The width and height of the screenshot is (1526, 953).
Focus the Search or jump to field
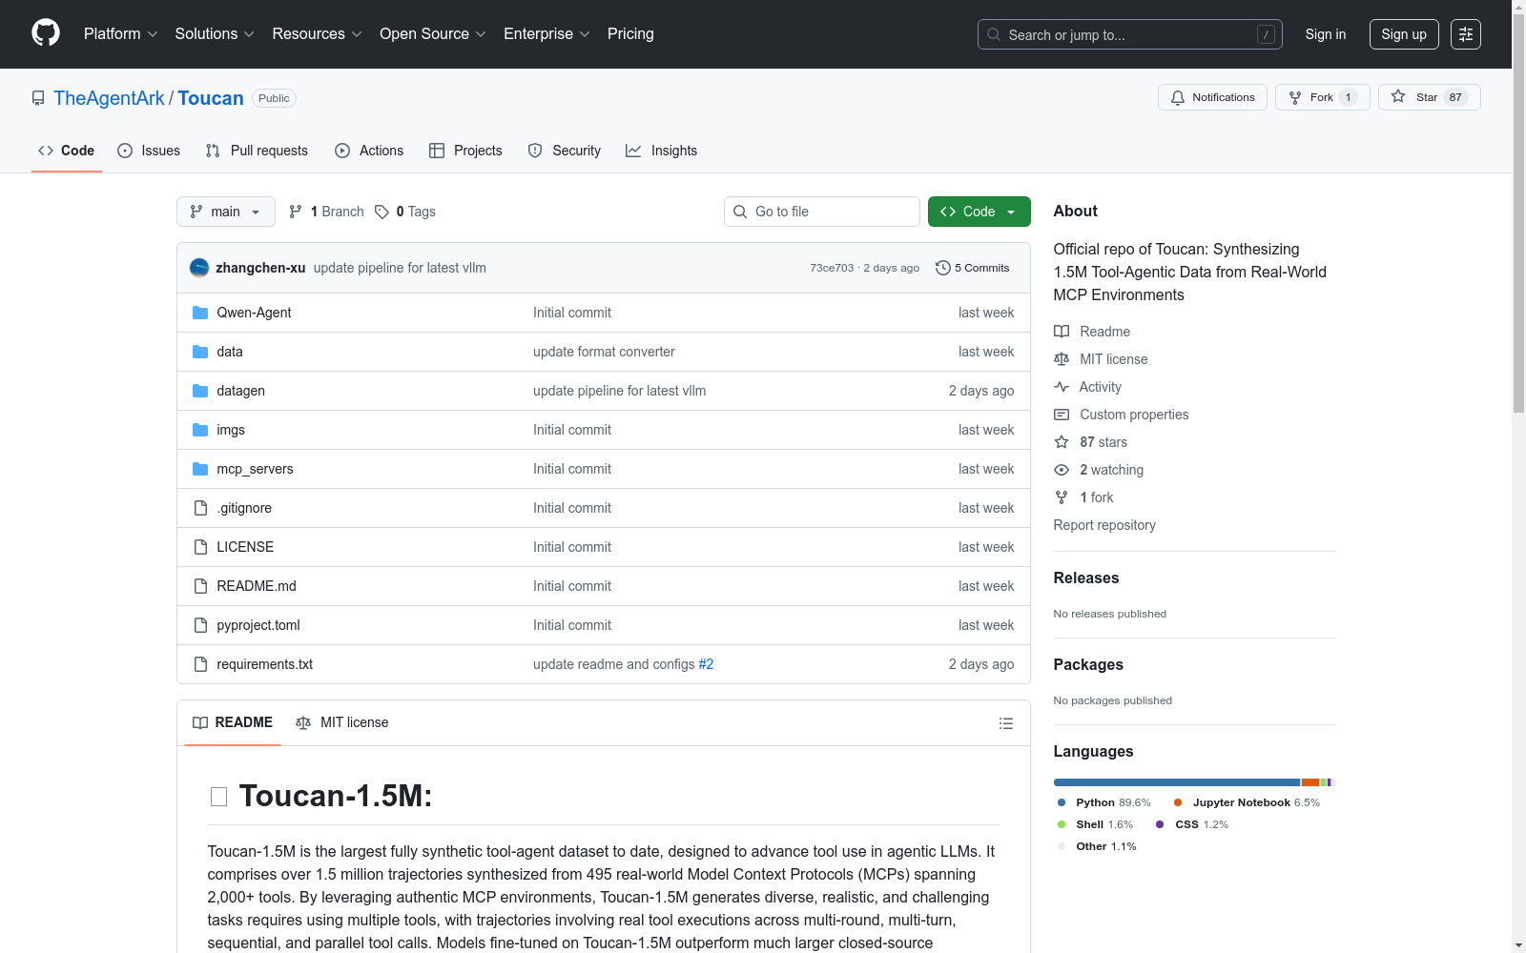[1130, 34]
